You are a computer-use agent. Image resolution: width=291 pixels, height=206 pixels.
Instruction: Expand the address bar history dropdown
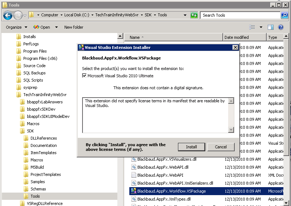[185, 15]
